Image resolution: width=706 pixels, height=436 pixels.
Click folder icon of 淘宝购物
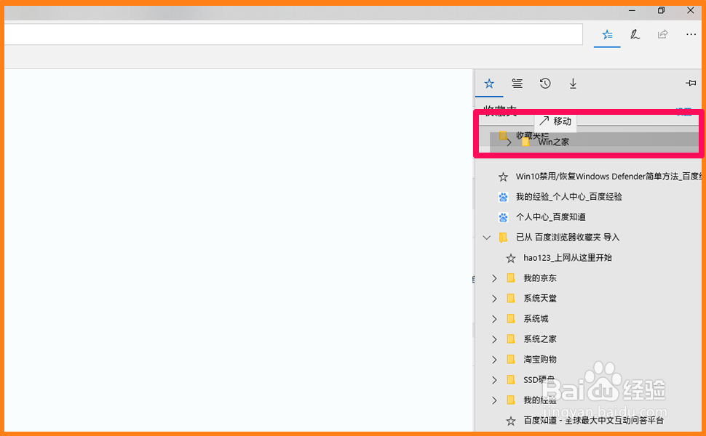pos(511,360)
